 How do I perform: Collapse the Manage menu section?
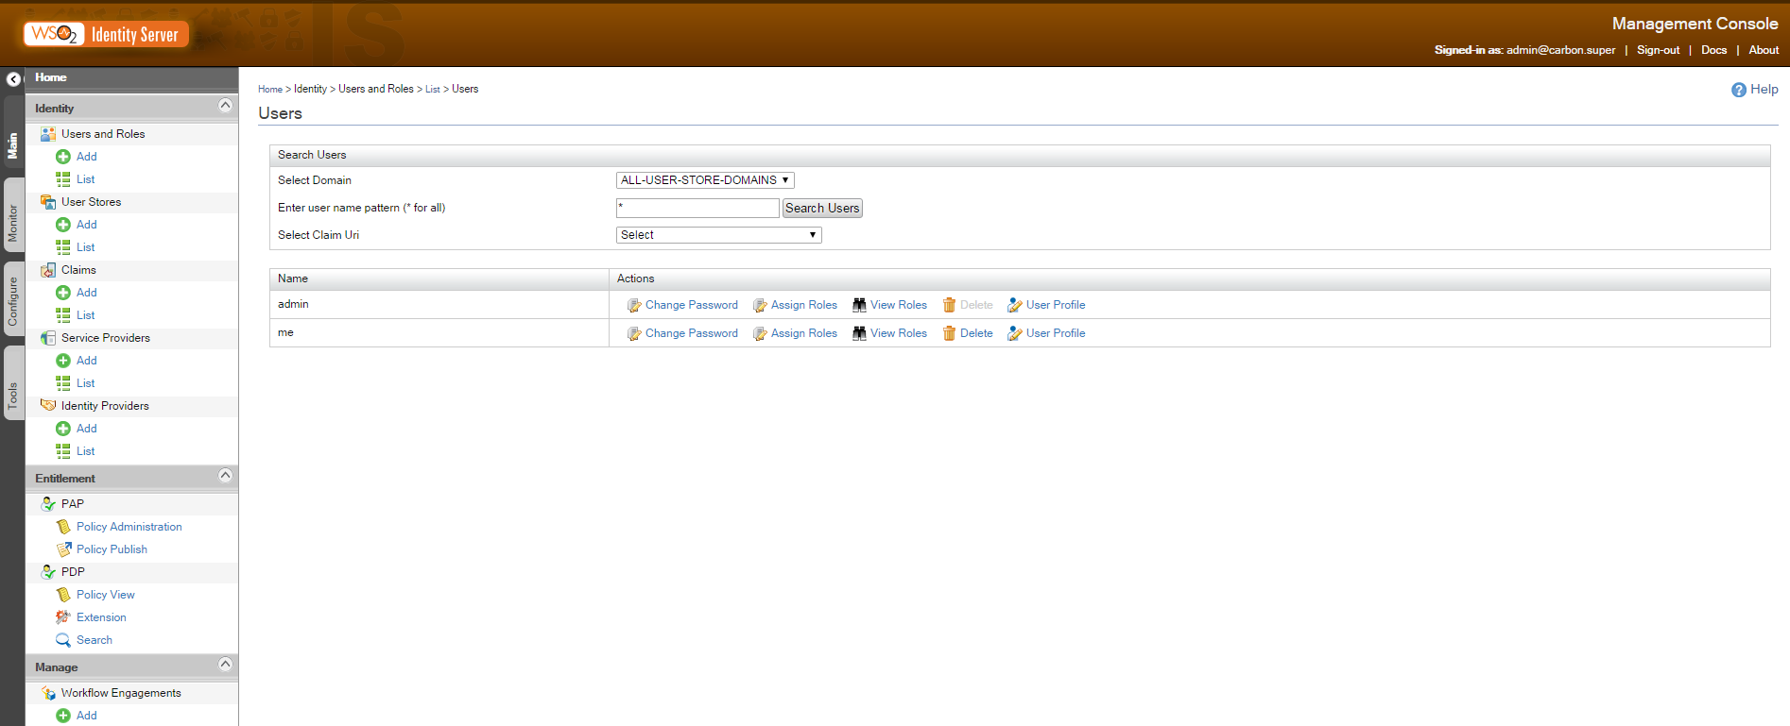tap(225, 665)
